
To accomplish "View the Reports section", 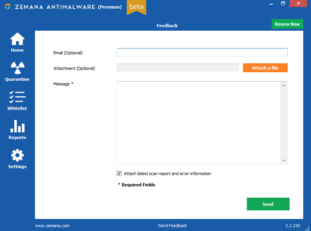I will pyautogui.click(x=17, y=130).
